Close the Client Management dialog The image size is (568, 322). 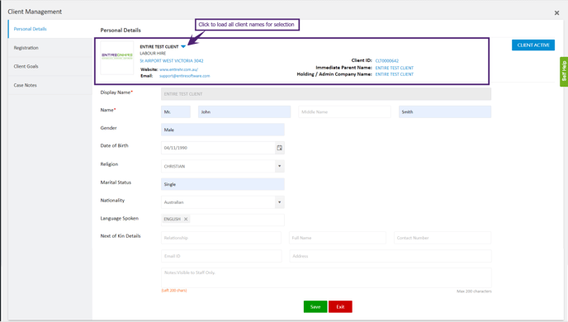(556, 13)
